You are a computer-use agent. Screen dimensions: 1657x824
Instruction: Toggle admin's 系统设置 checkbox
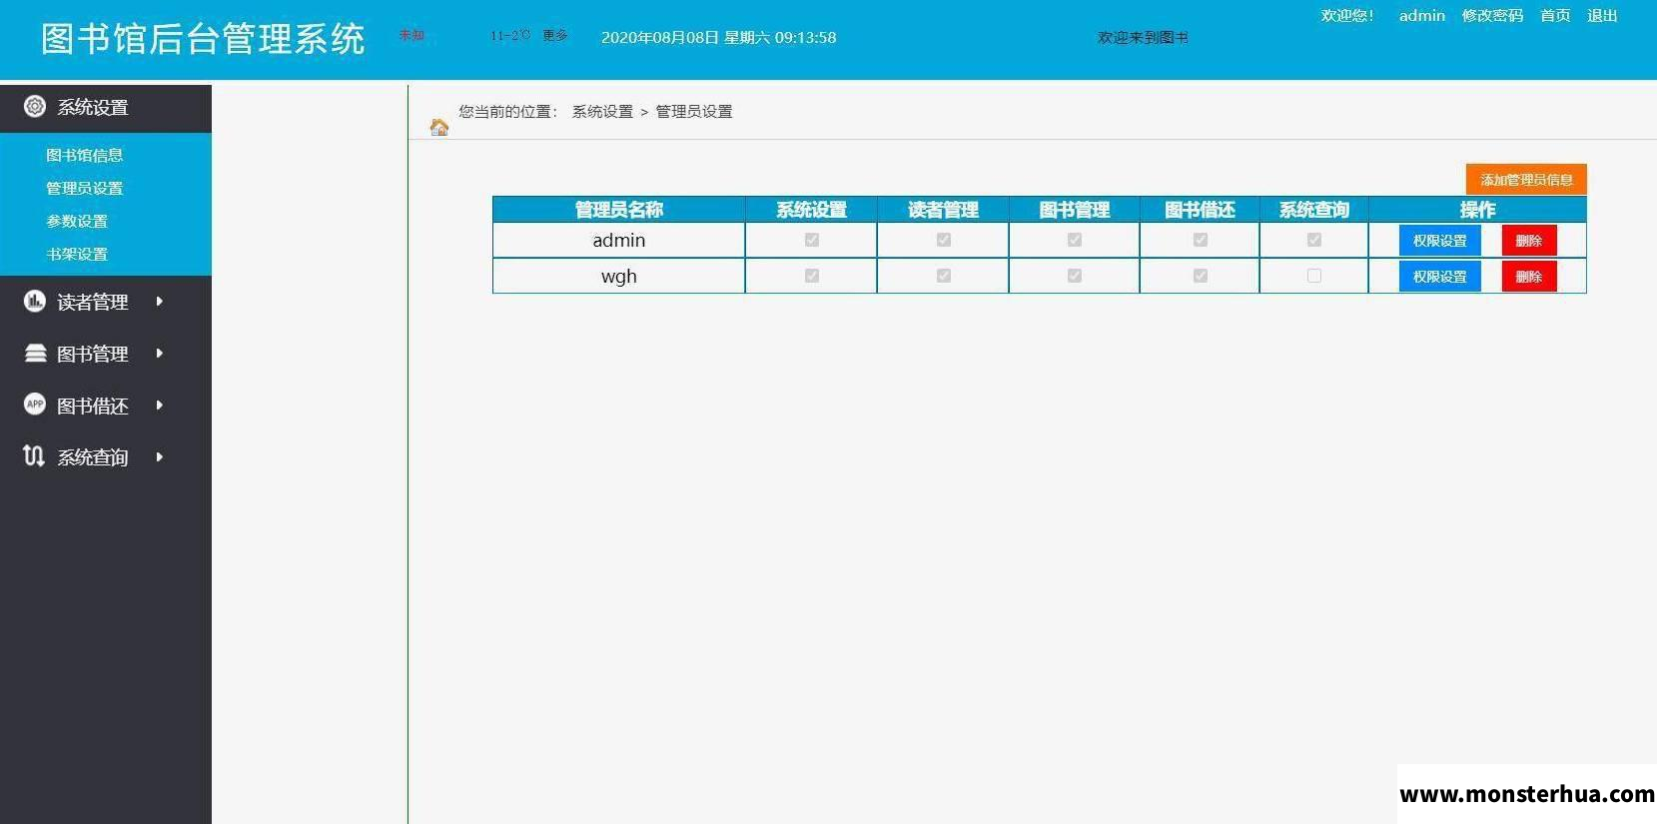[x=812, y=240]
